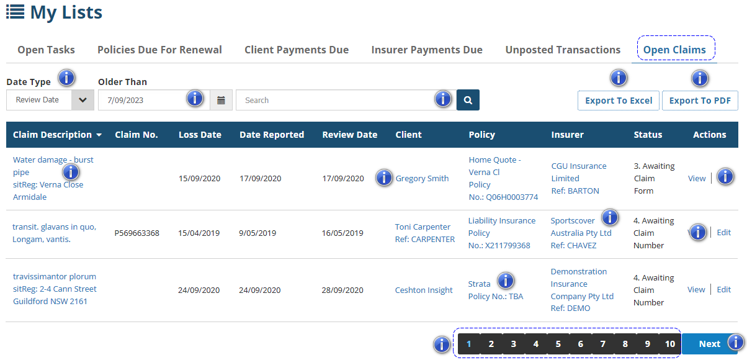Jump to page 5 in pagination
The image size is (747, 360).
558,344
